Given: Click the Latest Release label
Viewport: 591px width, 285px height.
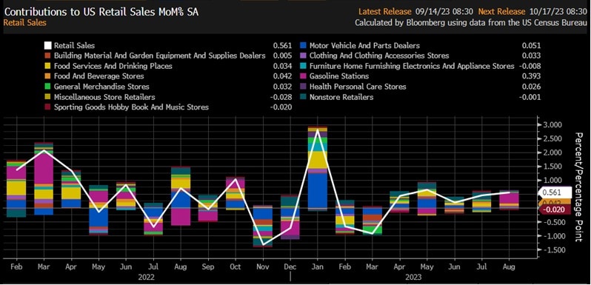Looking at the screenshot, I should pyautogui.click(x=385, y=12).
